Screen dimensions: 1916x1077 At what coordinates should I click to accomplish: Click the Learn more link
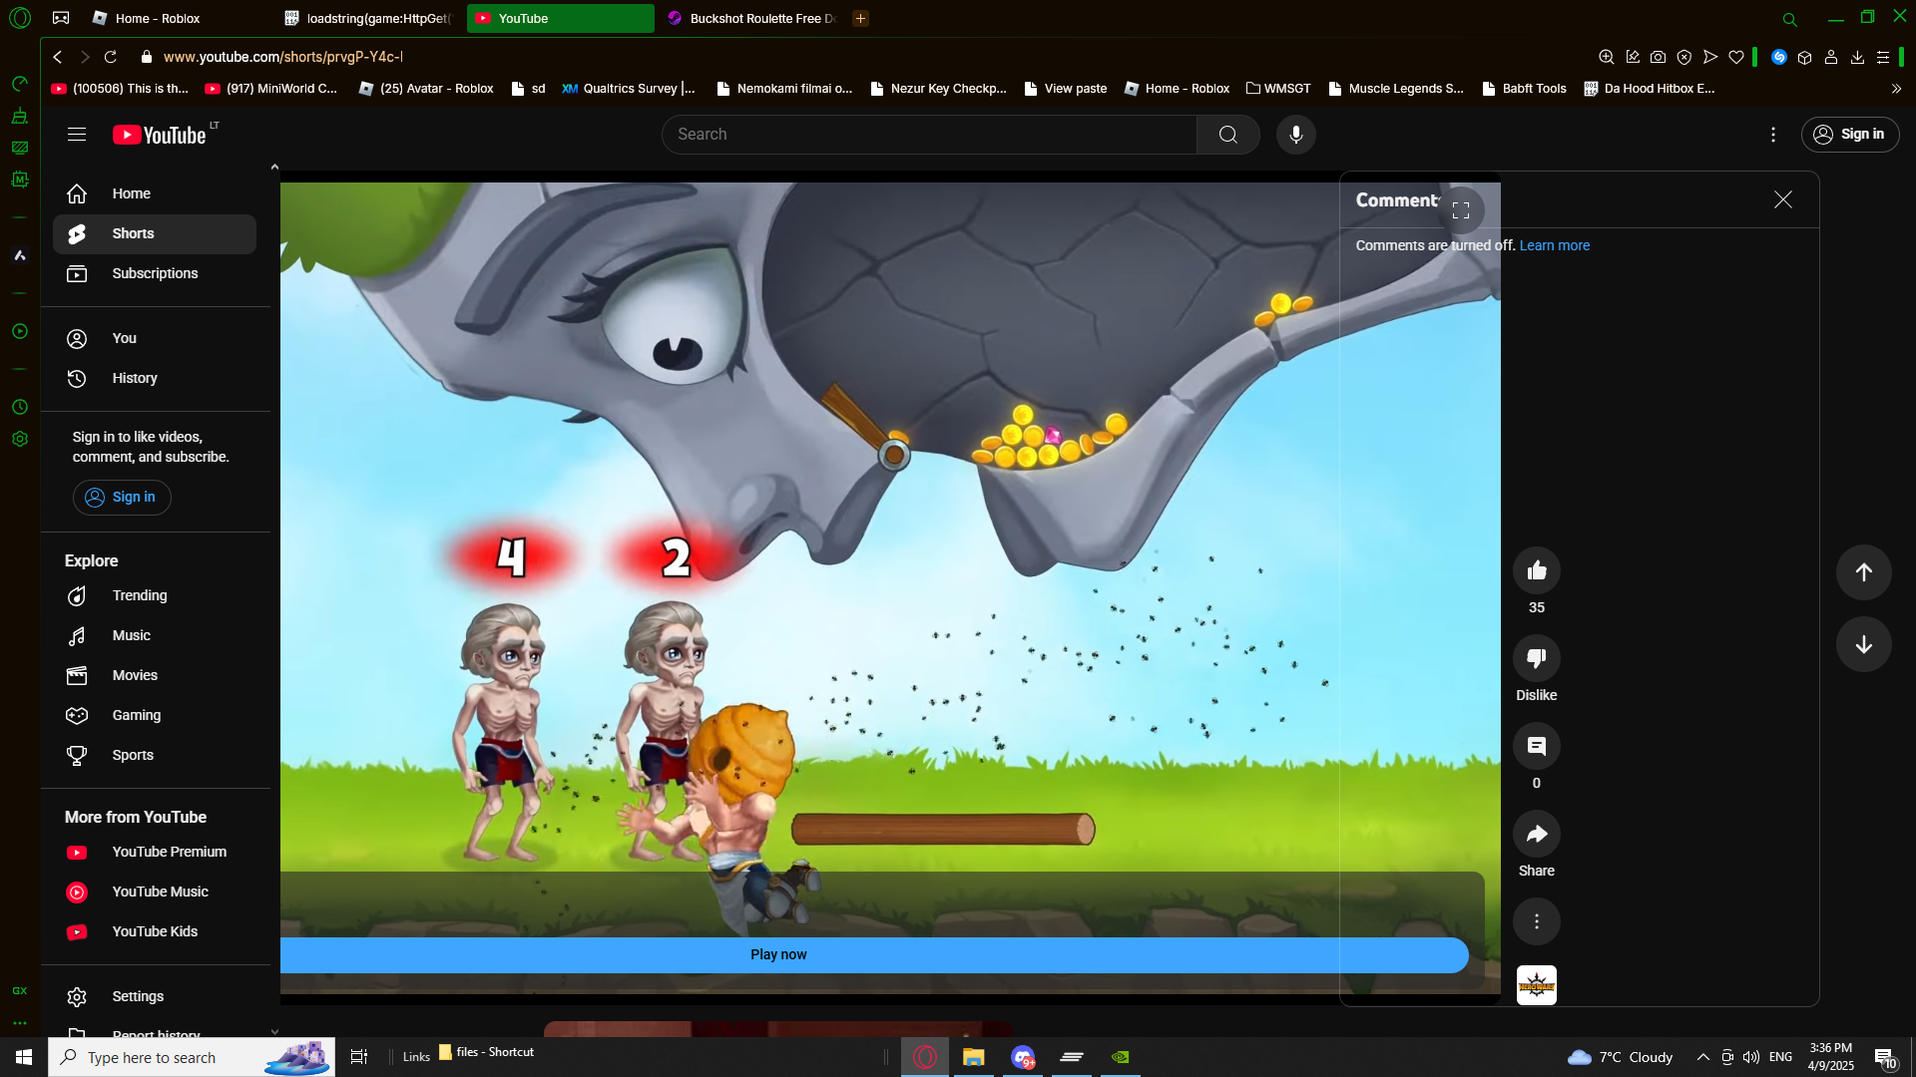point(1554,245)
